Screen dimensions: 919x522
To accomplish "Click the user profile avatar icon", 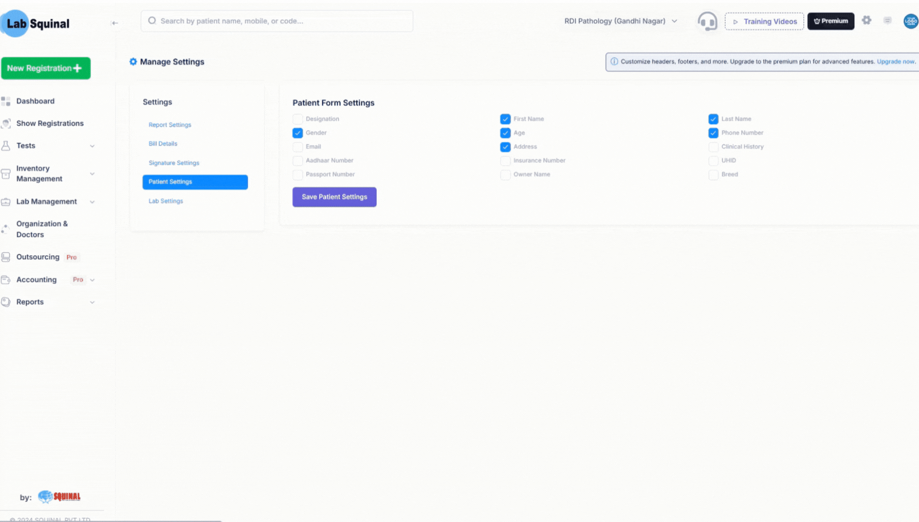I will click(x=910, y=21).
